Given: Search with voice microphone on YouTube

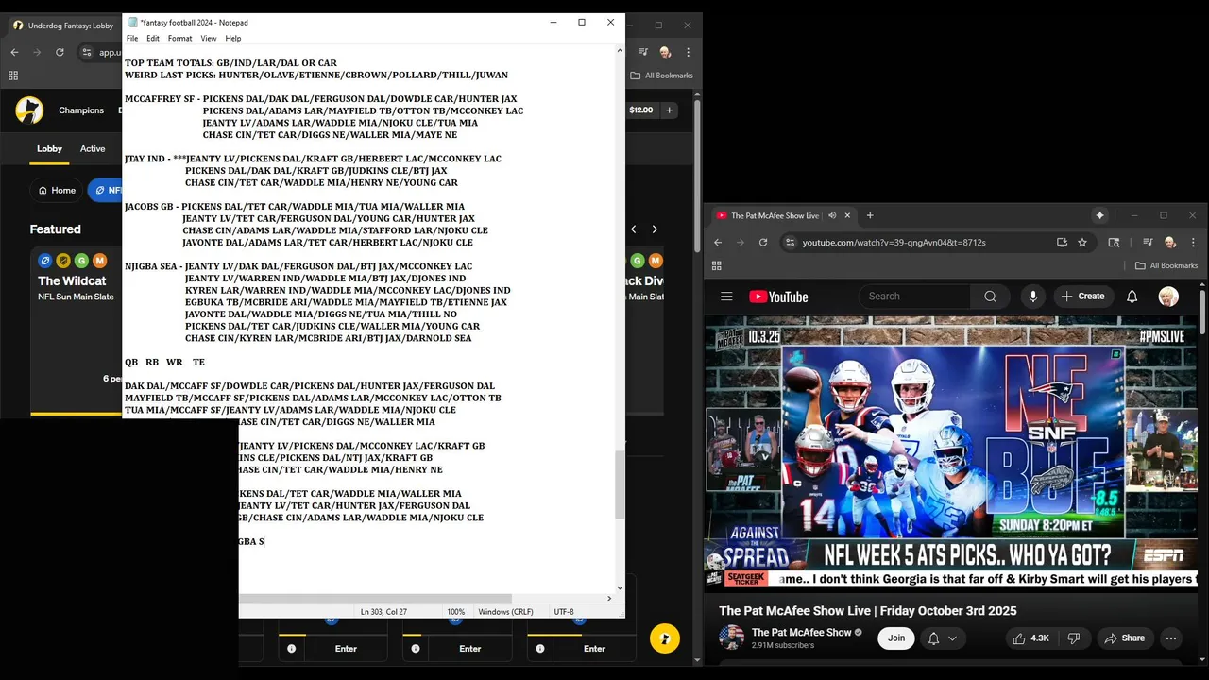Looking at the screenshot, I should tap(1032, 297).
